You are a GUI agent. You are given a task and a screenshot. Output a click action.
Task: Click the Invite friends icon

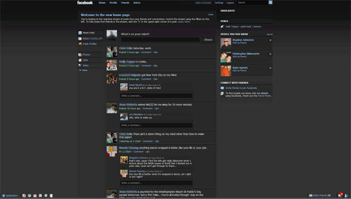(222, 88)
